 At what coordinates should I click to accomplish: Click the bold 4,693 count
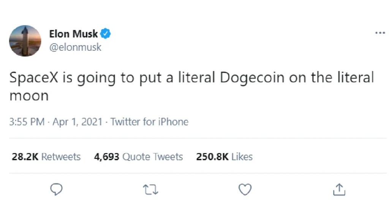[107, 156]
